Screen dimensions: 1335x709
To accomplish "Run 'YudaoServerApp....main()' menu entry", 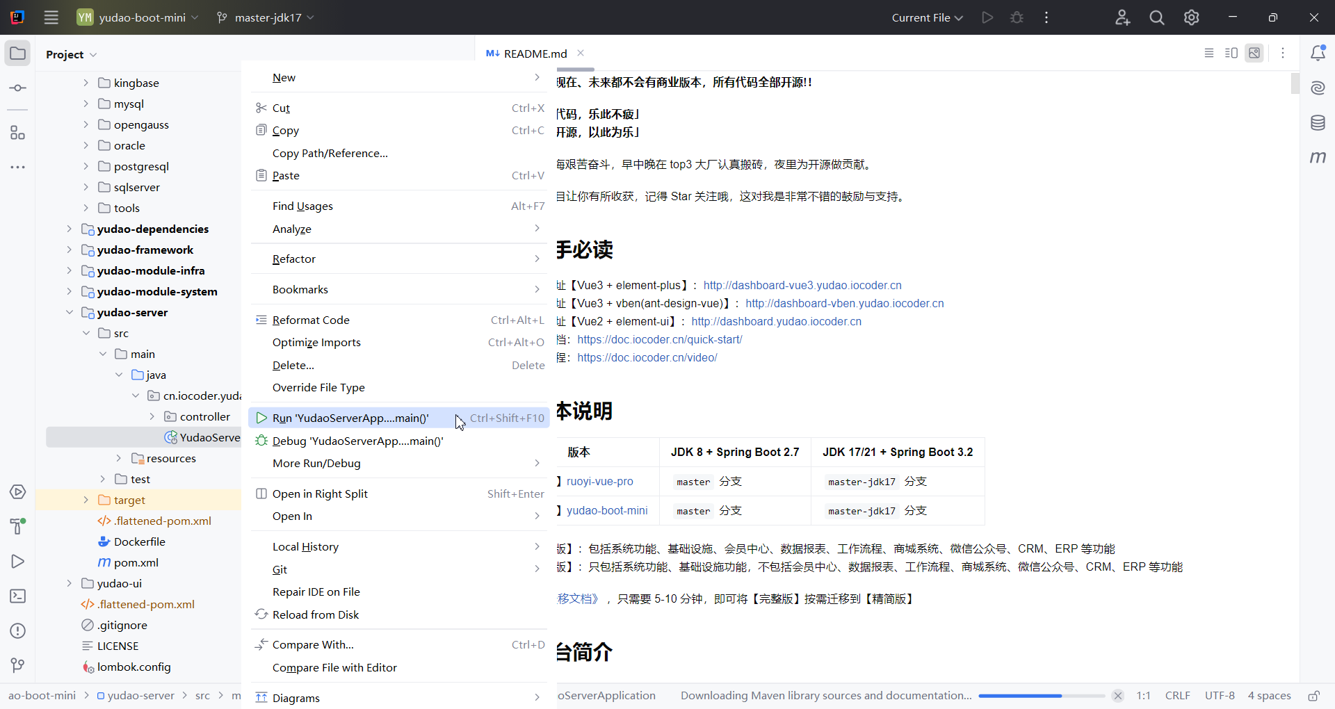I will [x=399, y=418].
